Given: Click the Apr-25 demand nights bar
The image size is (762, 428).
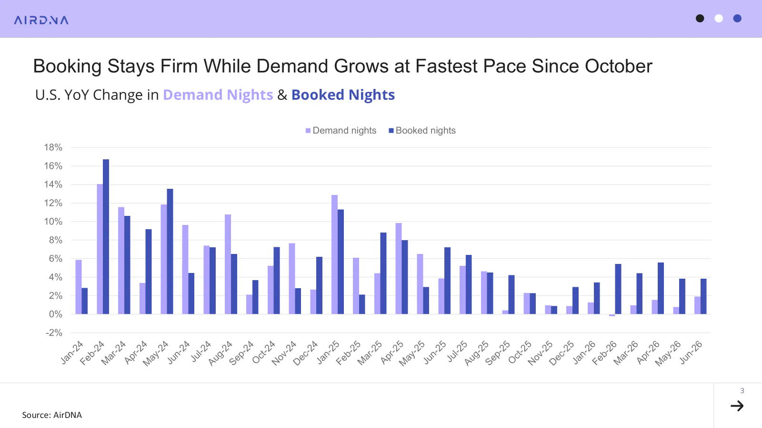Looking at the screenshot, I should point(399,269).
